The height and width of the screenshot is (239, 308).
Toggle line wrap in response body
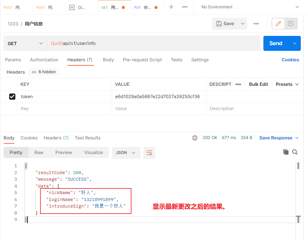click(x=149, y=153)
